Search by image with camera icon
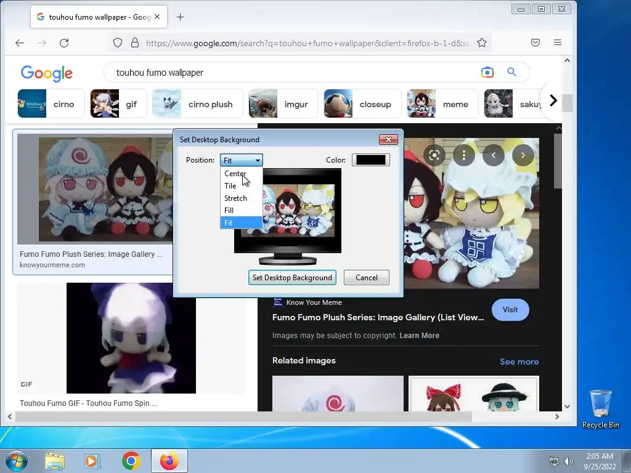Viewport: 631px width, 473px height. click(487, 73)
